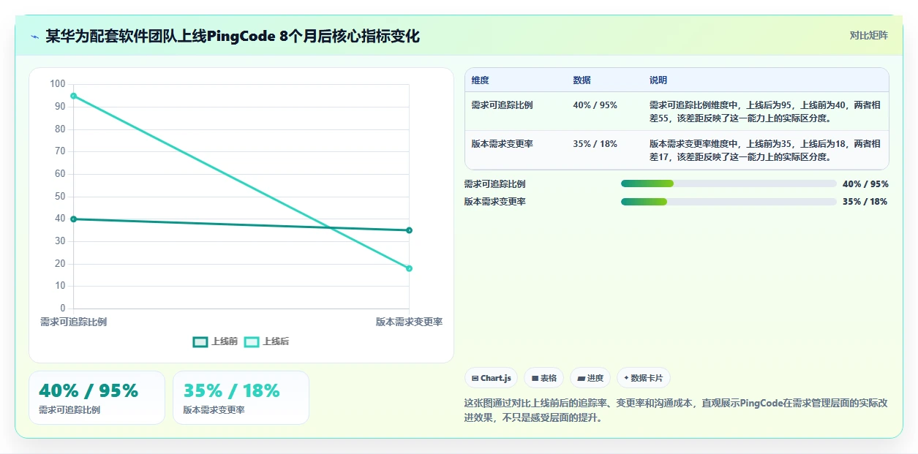The image size is (918, 454).
Task: Click the explanation starting 需求可追踪比例维度中
Action: (765, 111)
